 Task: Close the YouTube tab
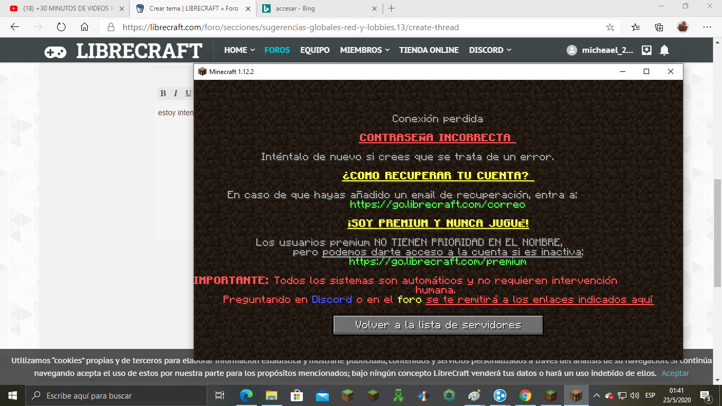point(122,8)
